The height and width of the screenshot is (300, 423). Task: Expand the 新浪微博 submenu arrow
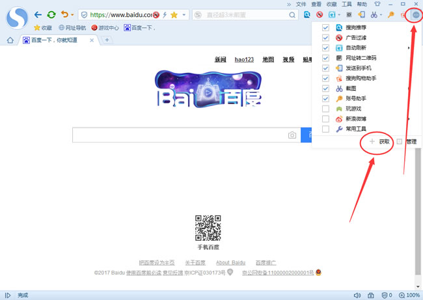(x=409, y=118)
